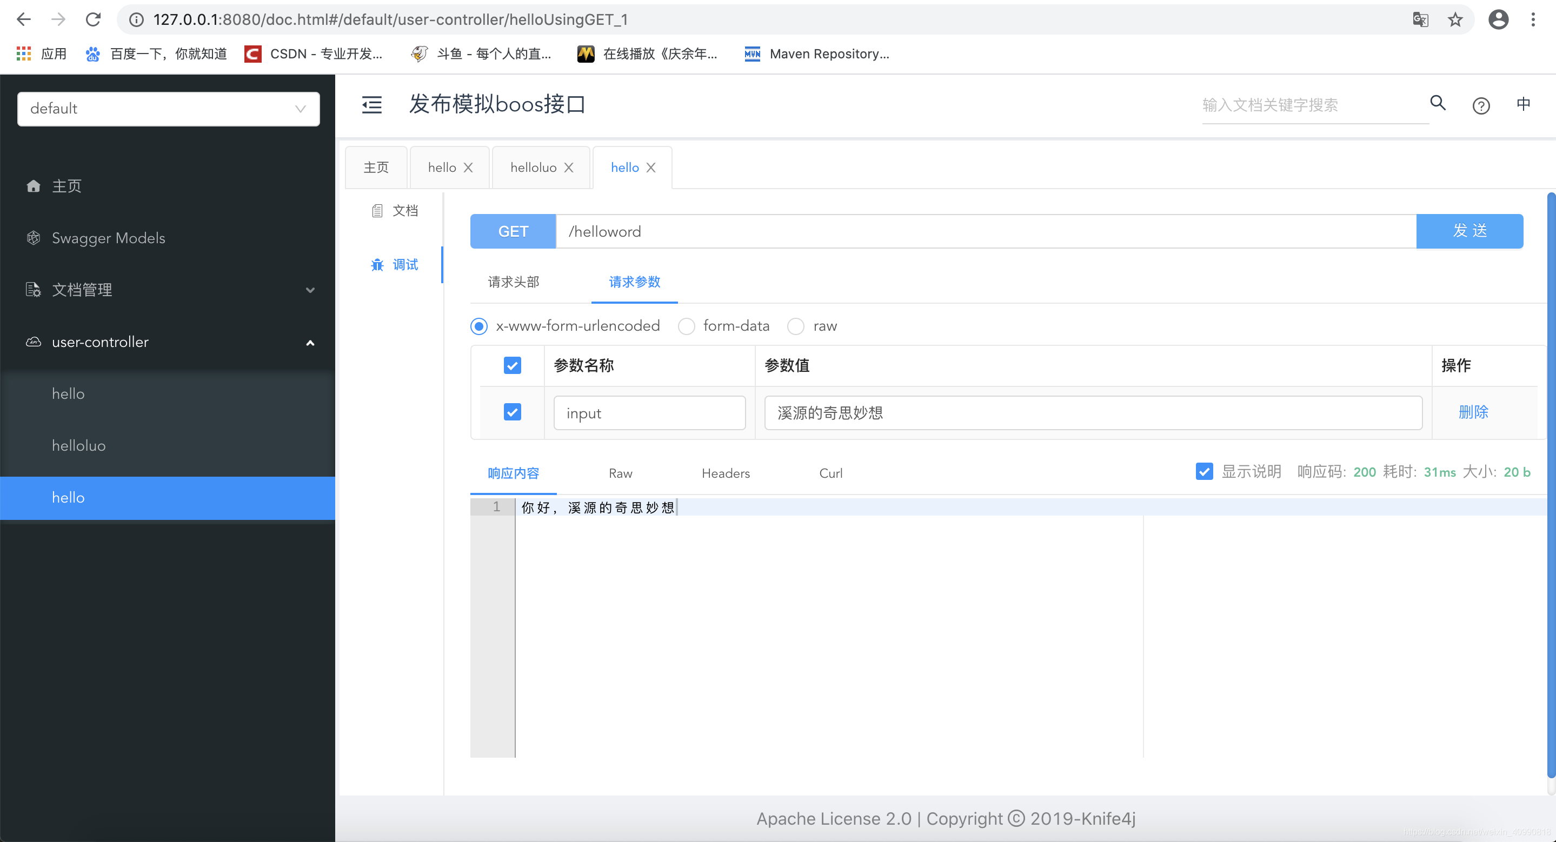Viewport: 1556px width, 842px height.
Task: Toggle the x-www-form-urlencoded radio button
Action: point(479,326)
